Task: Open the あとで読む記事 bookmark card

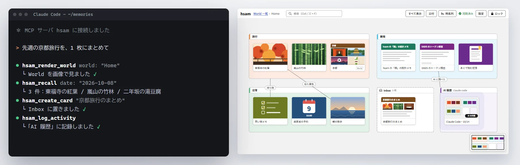Action: pyautogui.click(x=476, y=57)
